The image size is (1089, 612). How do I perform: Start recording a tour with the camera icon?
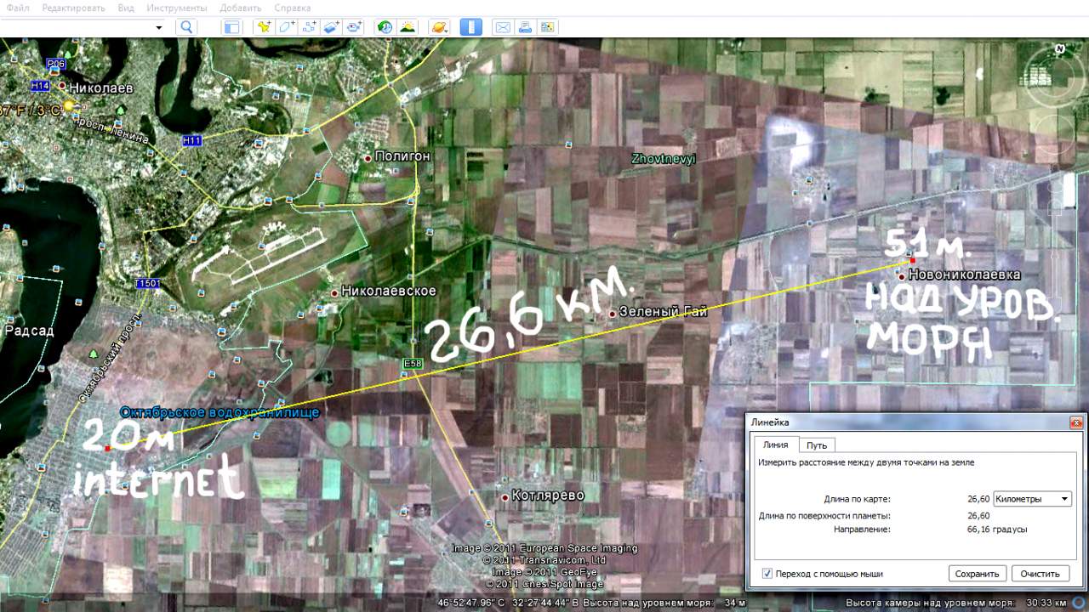[356, 27]
